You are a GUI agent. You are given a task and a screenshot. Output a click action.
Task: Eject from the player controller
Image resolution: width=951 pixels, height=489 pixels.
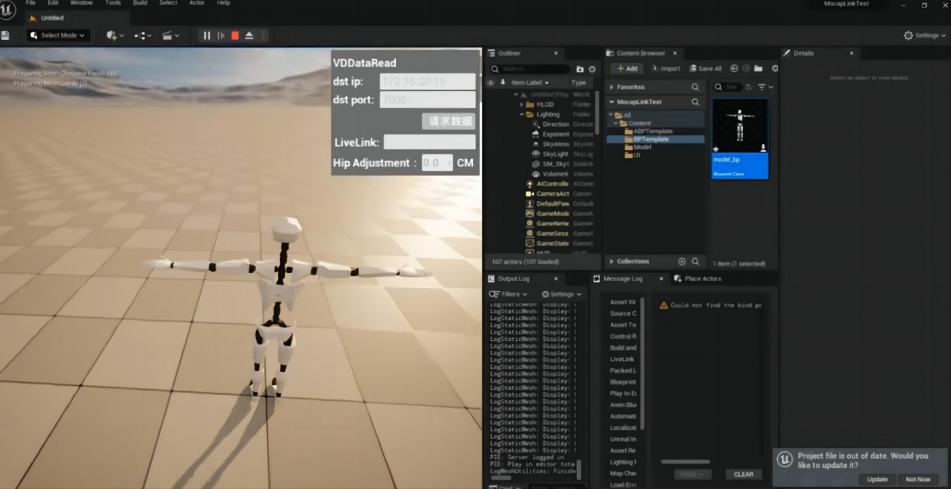[249, 35]
